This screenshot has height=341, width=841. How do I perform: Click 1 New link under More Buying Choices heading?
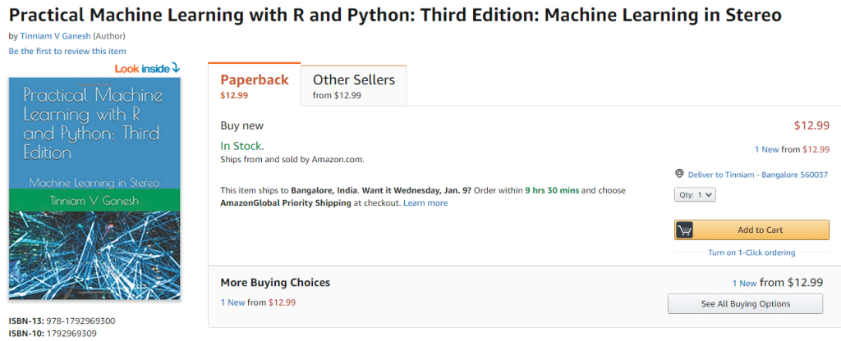click(232, 302)
